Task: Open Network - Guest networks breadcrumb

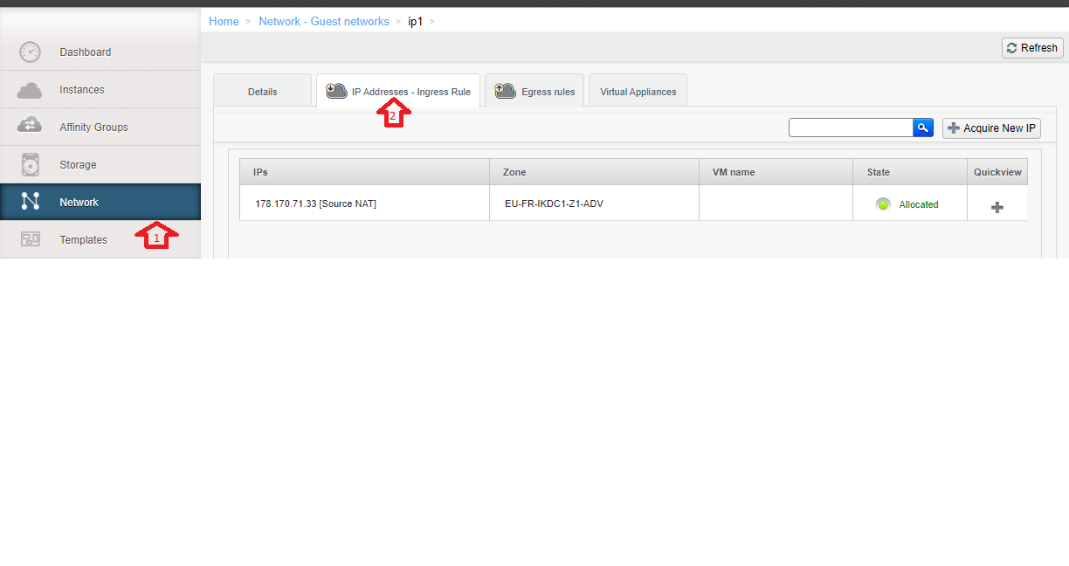Action: (x=324, y=21)
